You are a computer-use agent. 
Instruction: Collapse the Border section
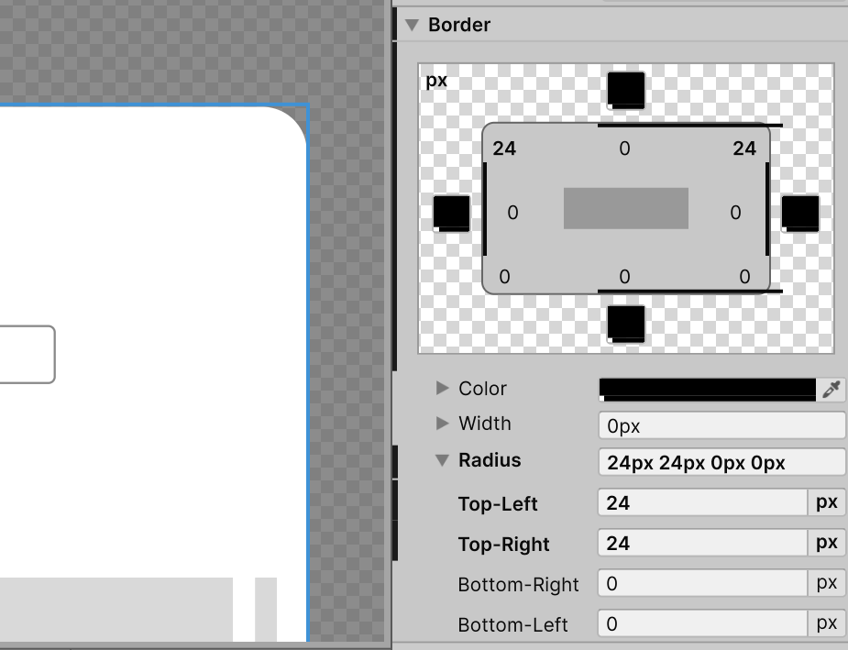click(x=412, y=25)
